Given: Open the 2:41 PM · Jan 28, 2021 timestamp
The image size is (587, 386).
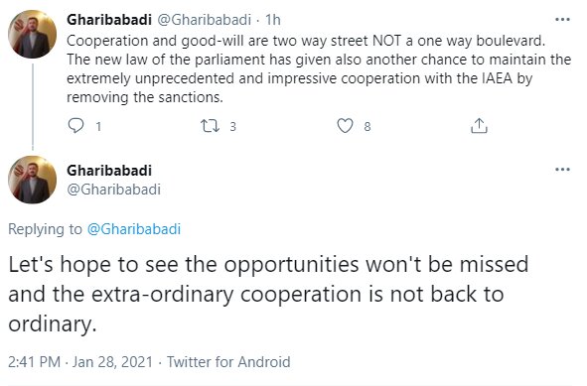Looking at the screenshot, I should pos(80,362).
